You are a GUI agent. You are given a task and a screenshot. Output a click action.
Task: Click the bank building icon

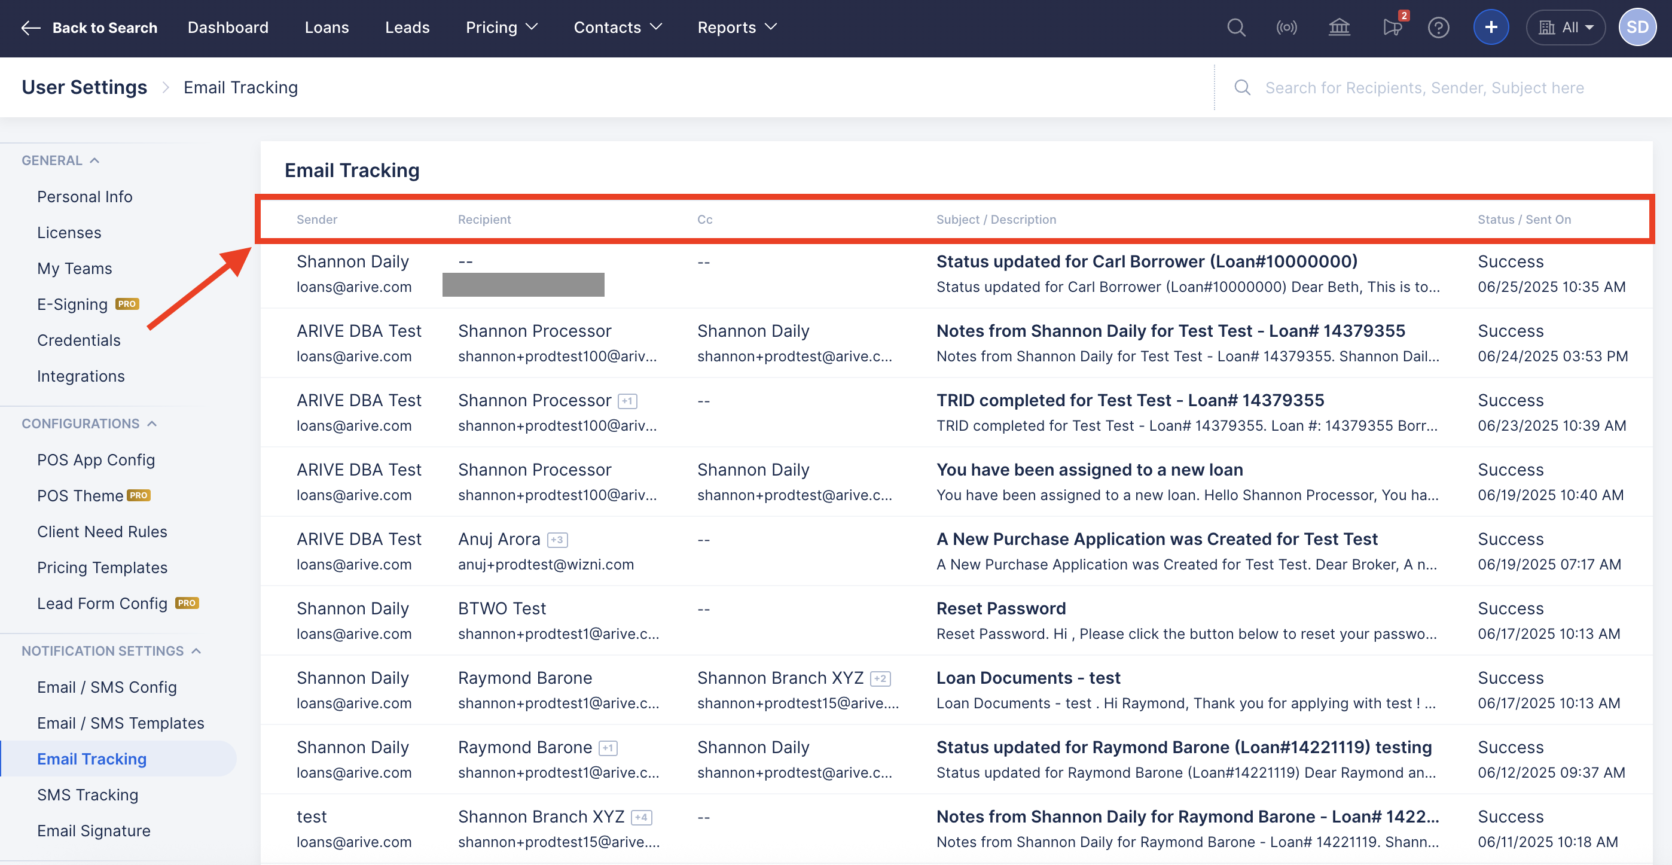coord(1338,28)
